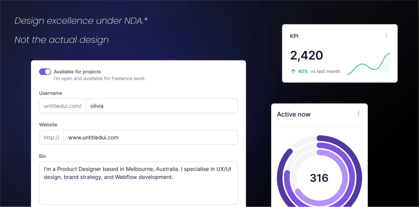
Task: Select the untitledui.com/ username prefix
Action: click(63, 106)
